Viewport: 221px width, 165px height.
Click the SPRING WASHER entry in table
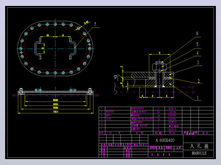click(142, 119)
